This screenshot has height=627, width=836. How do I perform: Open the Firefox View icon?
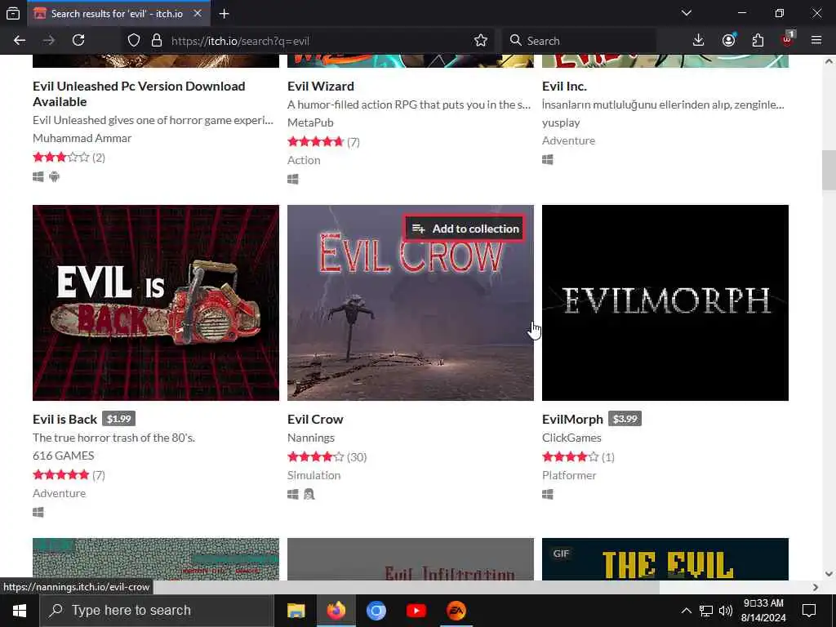(x=13, y=13)
